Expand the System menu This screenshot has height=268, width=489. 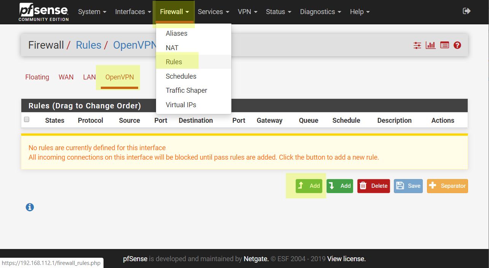[92, 12]
